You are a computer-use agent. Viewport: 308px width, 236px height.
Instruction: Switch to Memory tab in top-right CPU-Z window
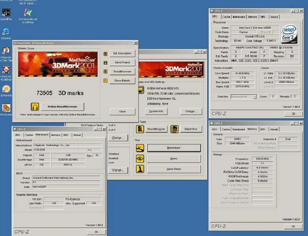[252, 17]
